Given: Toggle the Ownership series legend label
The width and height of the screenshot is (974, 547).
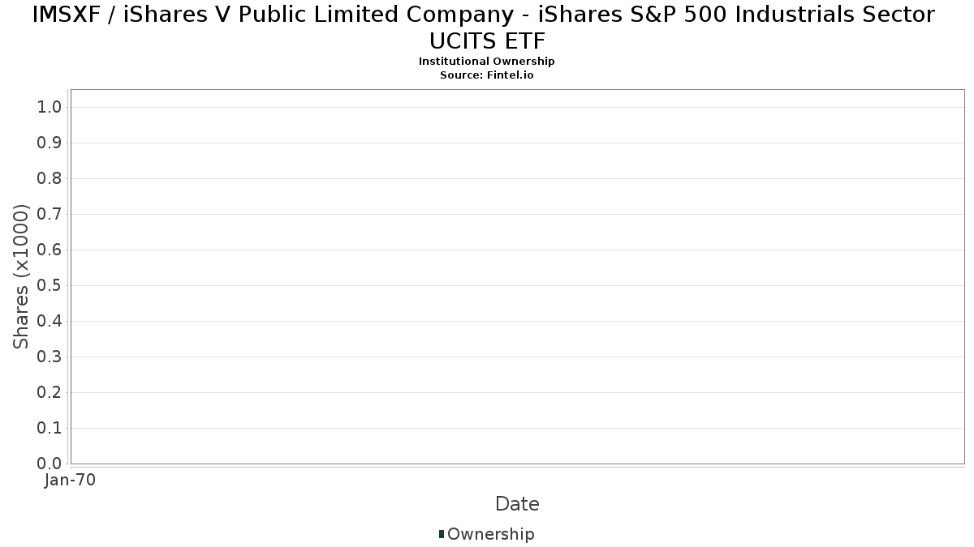Looking at the screenshot, I should (x=491, y=534).
